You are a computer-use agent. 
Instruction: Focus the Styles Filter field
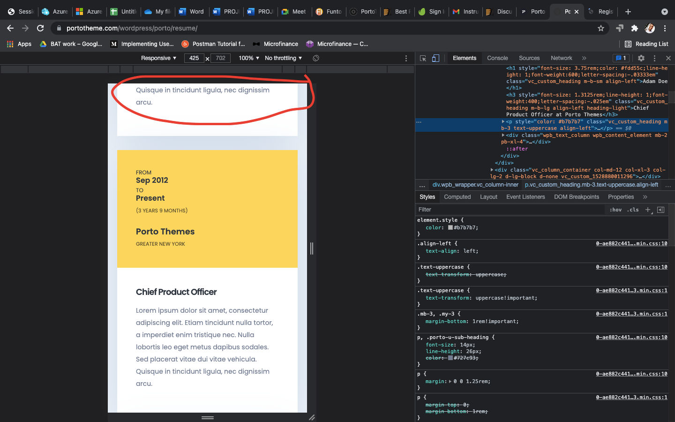tap(510, 210)
